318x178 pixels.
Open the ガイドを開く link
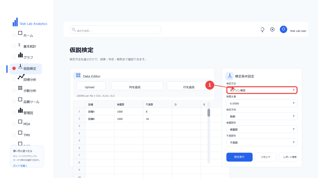click(20, 166)
